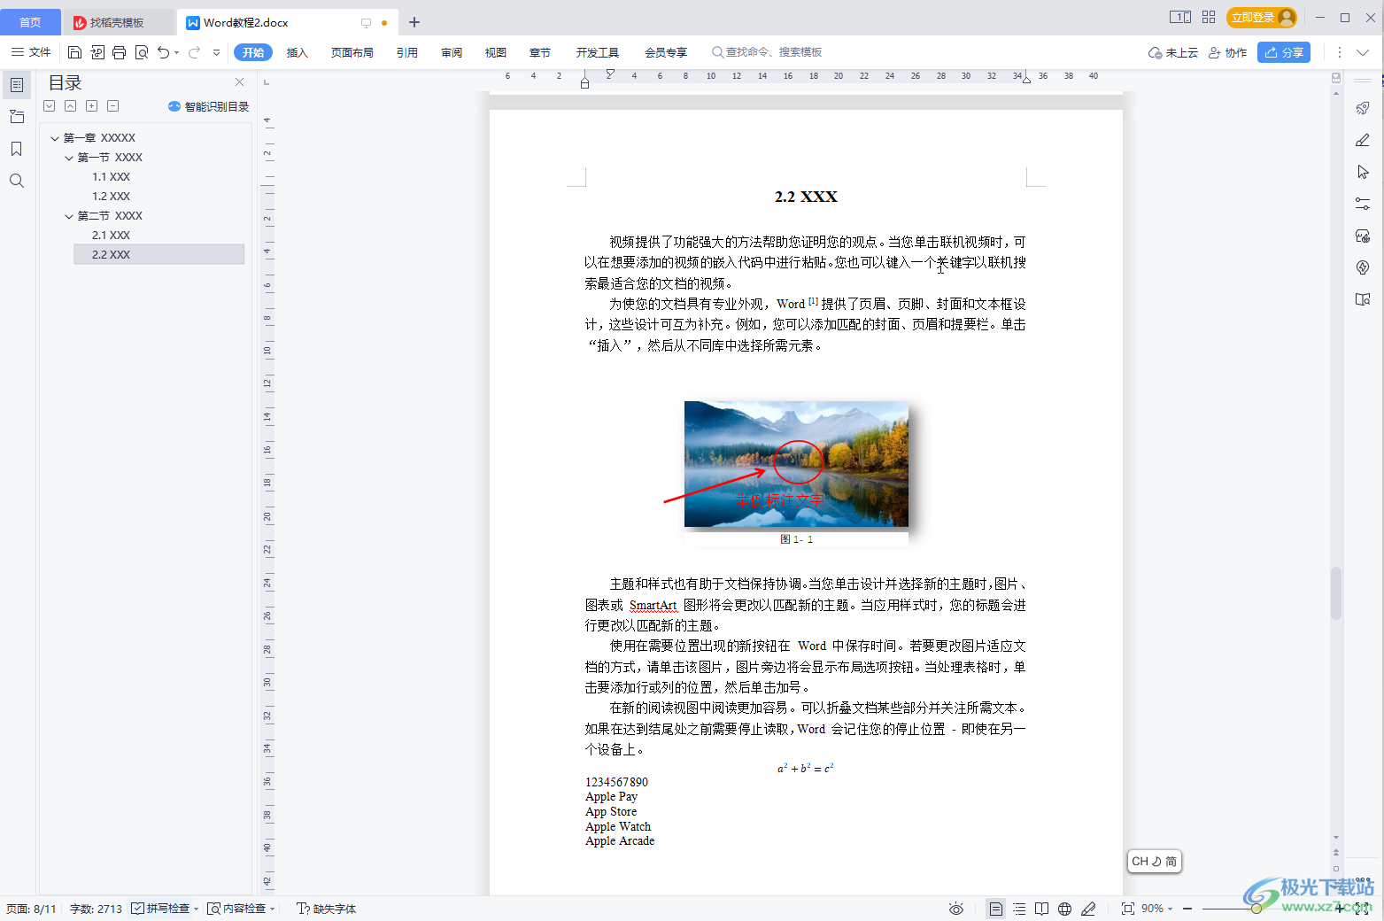Click the selection arrow icon in right panel
Image resolution: width=1384 pixels, height=921 pixels.
pyautogui.click(x=1363, y=172)
